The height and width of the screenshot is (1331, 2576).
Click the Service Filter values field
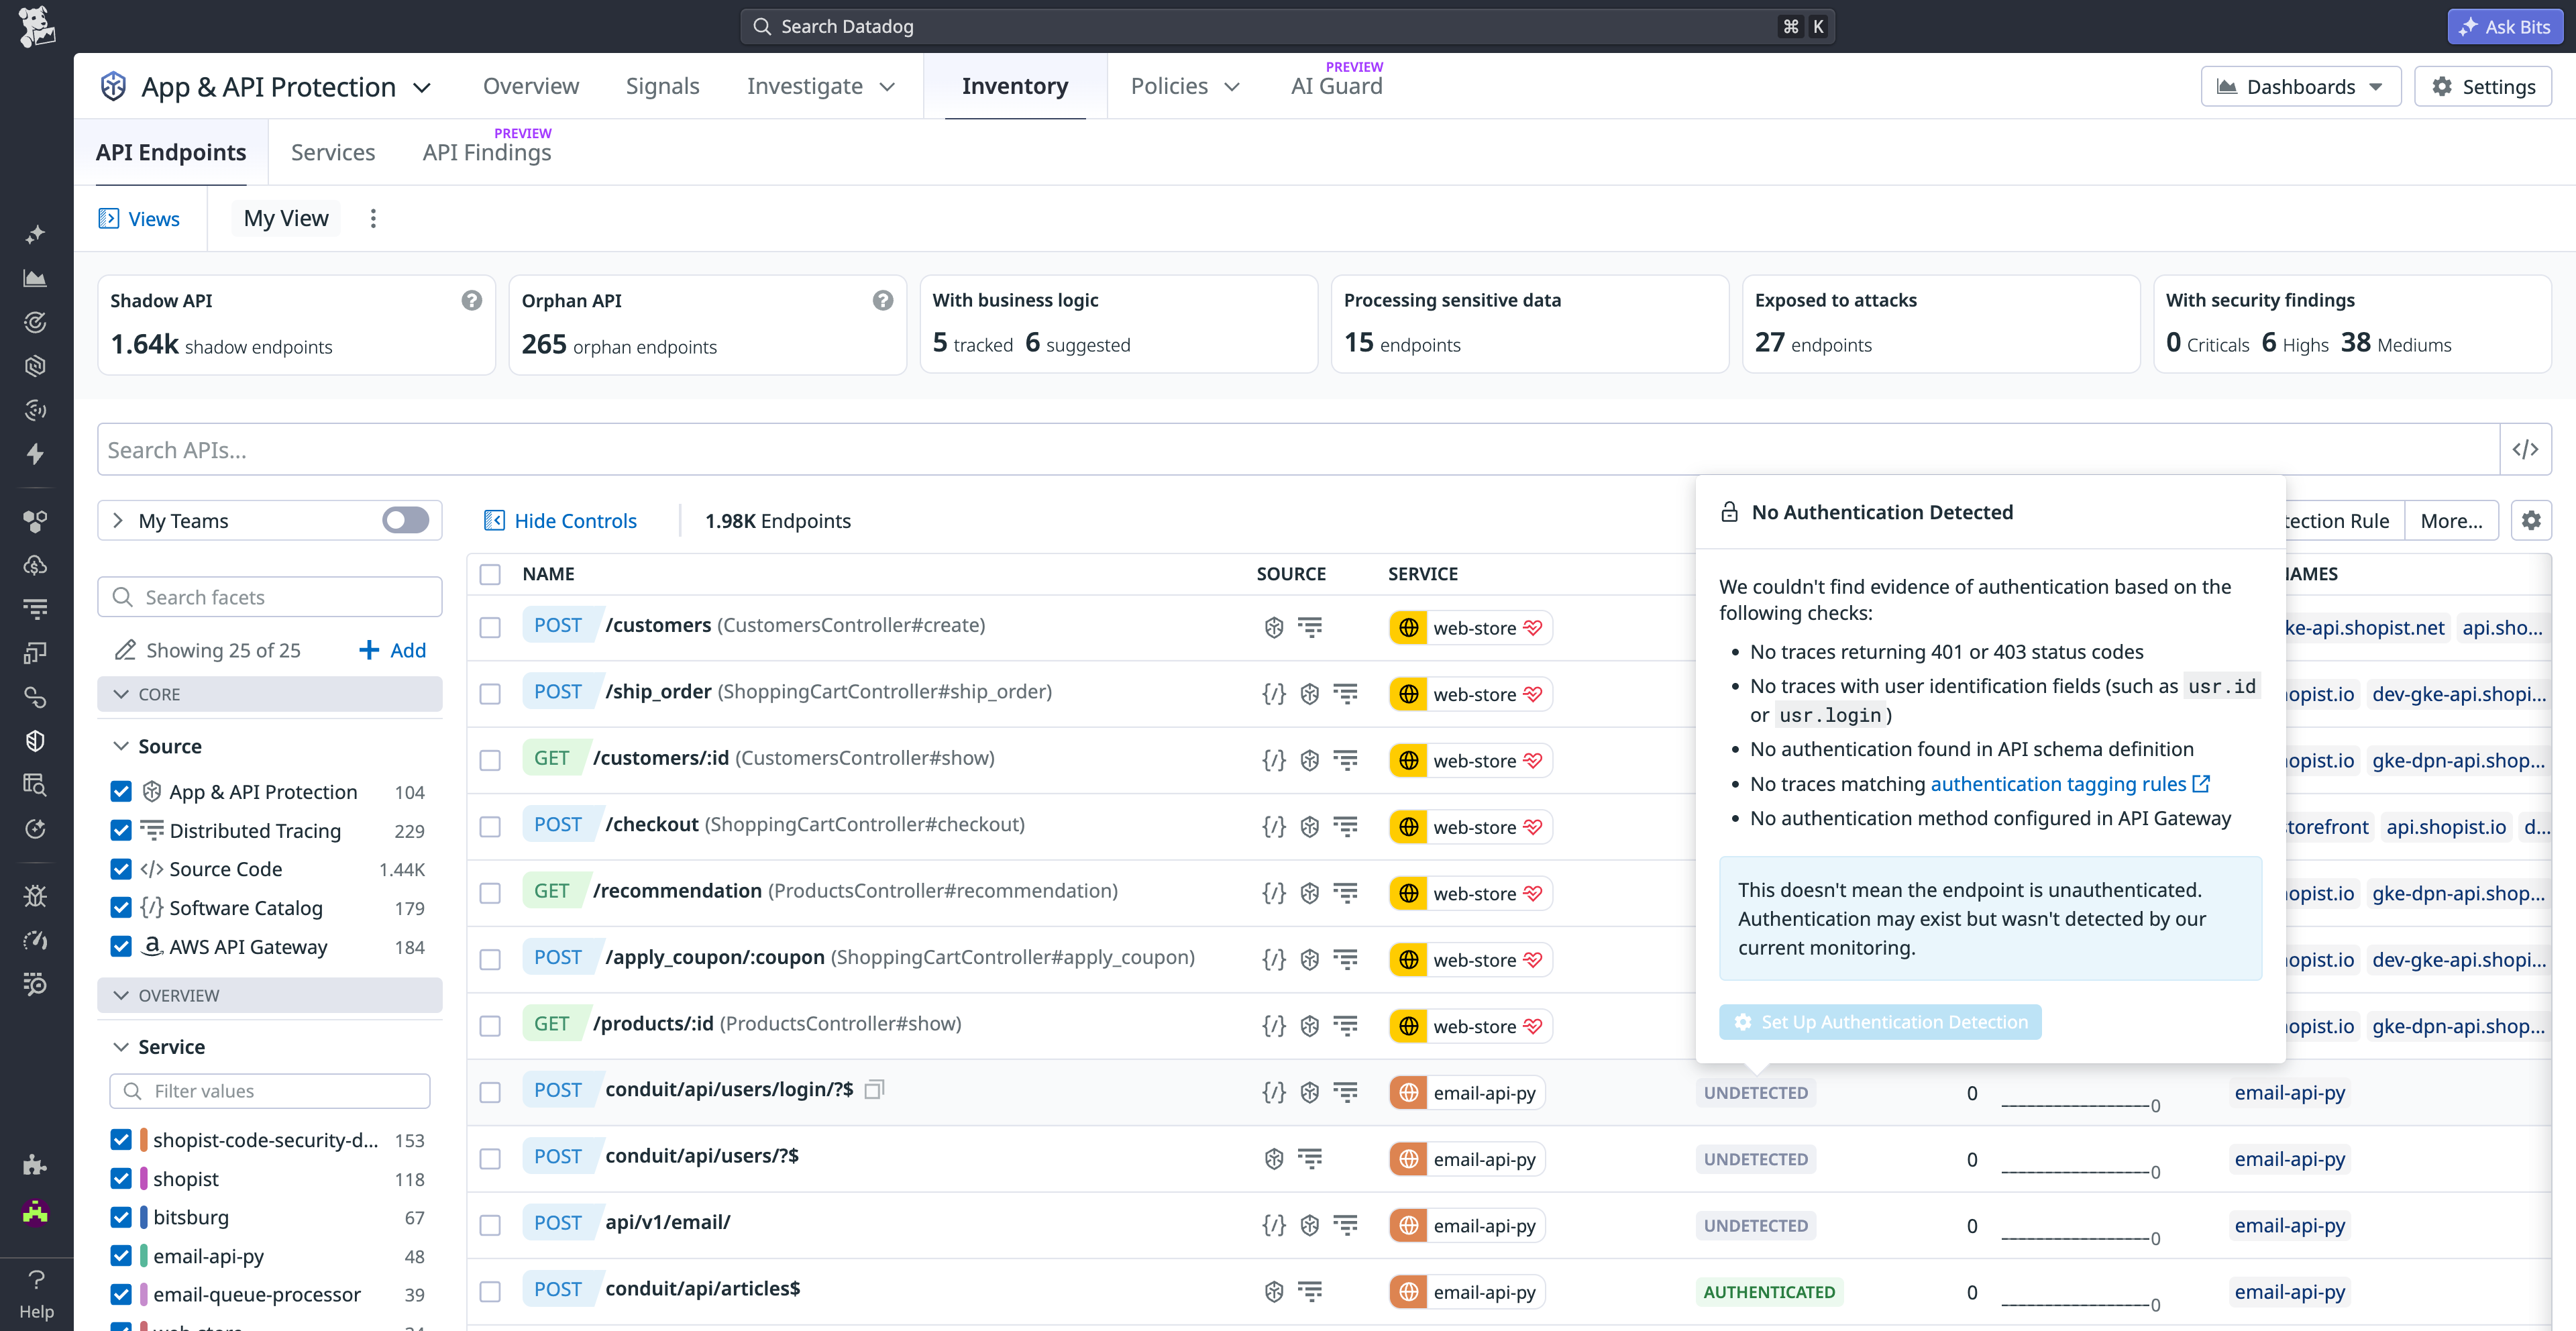tap(269, 1091)
